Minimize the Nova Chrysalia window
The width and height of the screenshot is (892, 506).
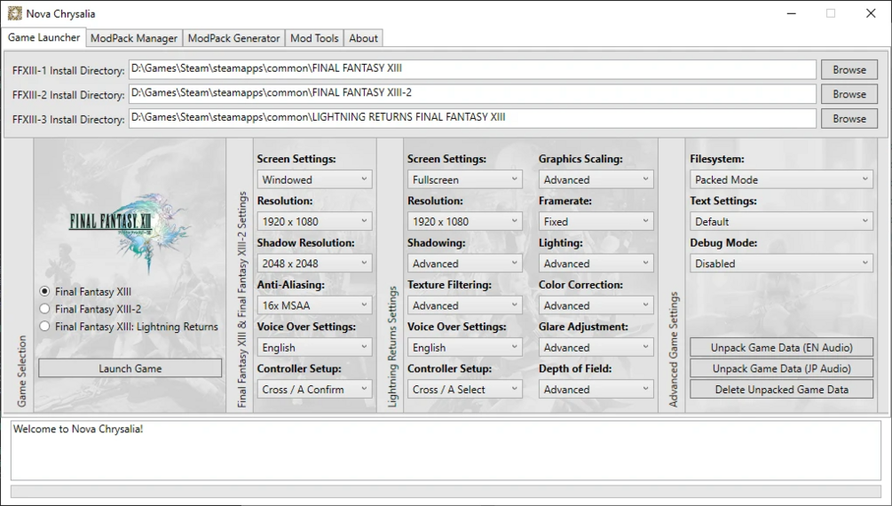point(792,13)
